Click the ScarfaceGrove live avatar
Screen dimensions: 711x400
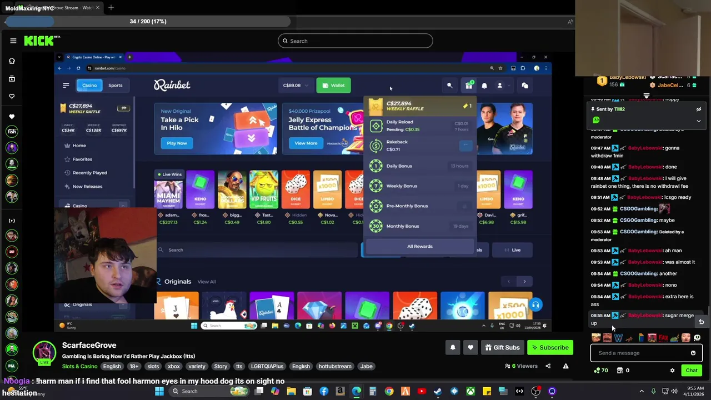click(x=44, y=352)
